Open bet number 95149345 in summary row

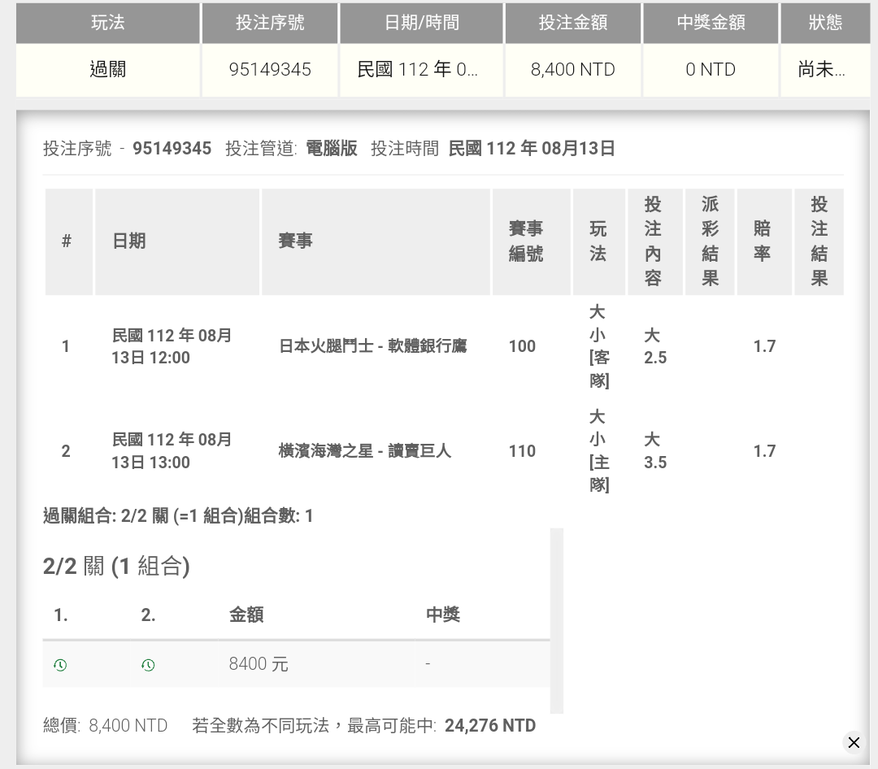pyautogui.click(x=270, y=70)
